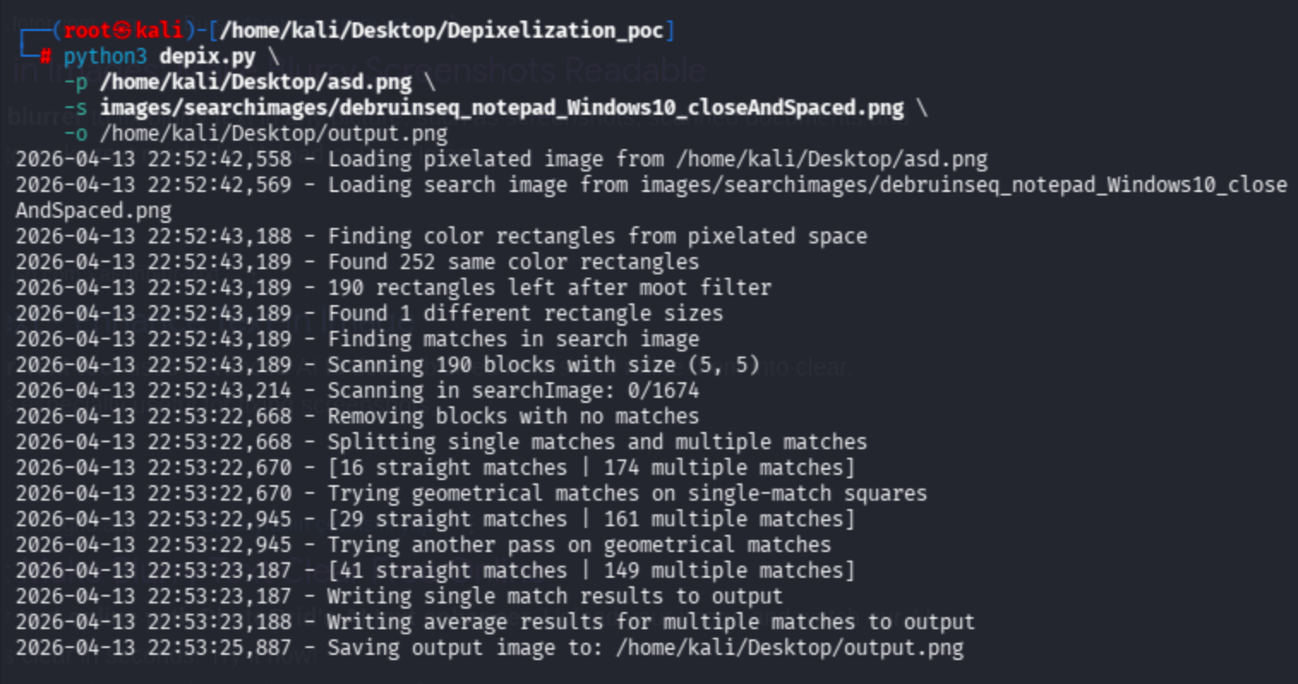1298x684 pixels.
Task: Click the "[41 straight matches | 149 multiple matches]" text
Action: [x=591, y=571]
